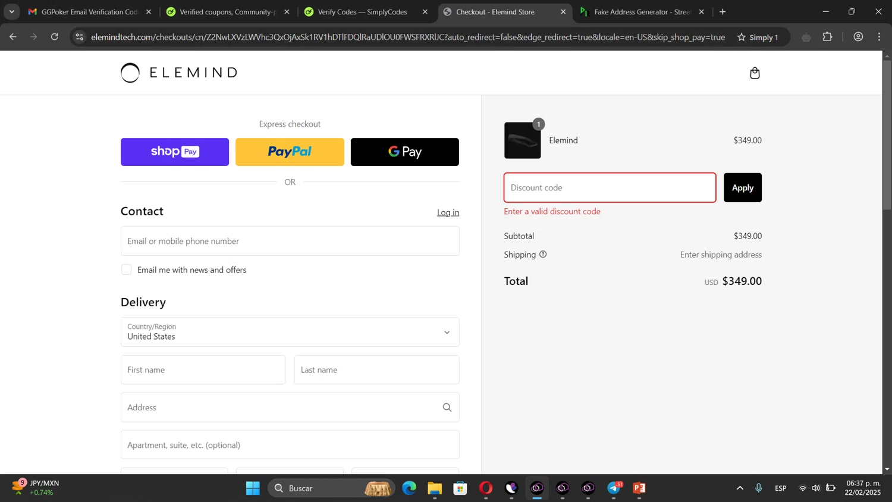Open the browser extensions puzzle icon
Image resolution: width=892 pixels, height=502 pixels.
(827, 37)
